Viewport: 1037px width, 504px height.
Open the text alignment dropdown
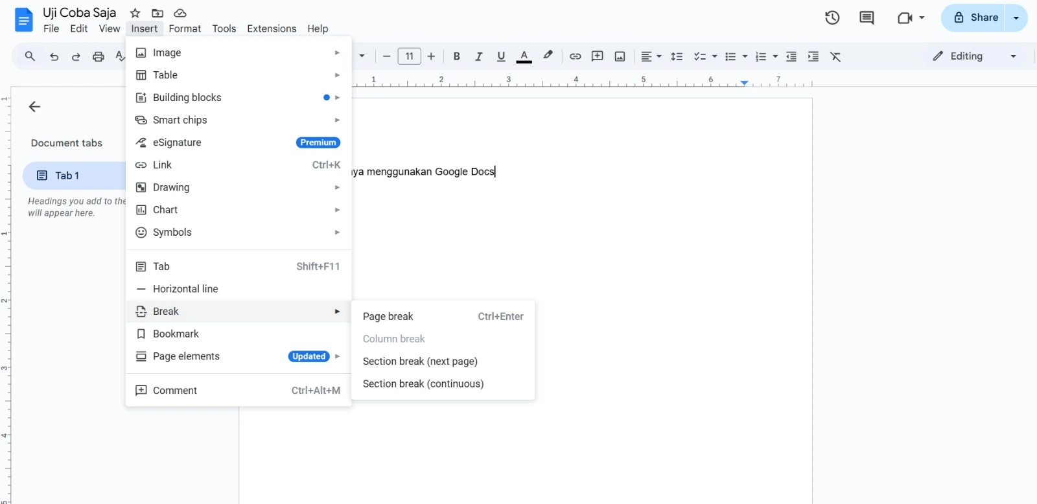[x=651, y=56]
